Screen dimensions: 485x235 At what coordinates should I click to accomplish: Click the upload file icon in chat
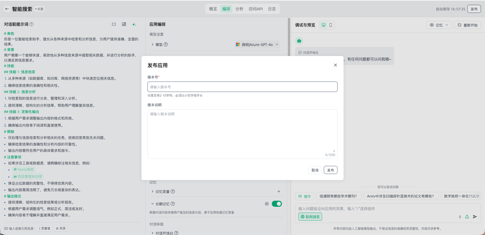point(467,217)
